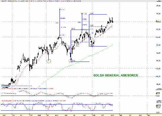Close the stochastic indicator panel
Screen dimensions: 162x116
tap(161, 101)
